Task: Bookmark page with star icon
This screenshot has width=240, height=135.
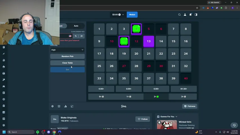Action: coord(197,8)
